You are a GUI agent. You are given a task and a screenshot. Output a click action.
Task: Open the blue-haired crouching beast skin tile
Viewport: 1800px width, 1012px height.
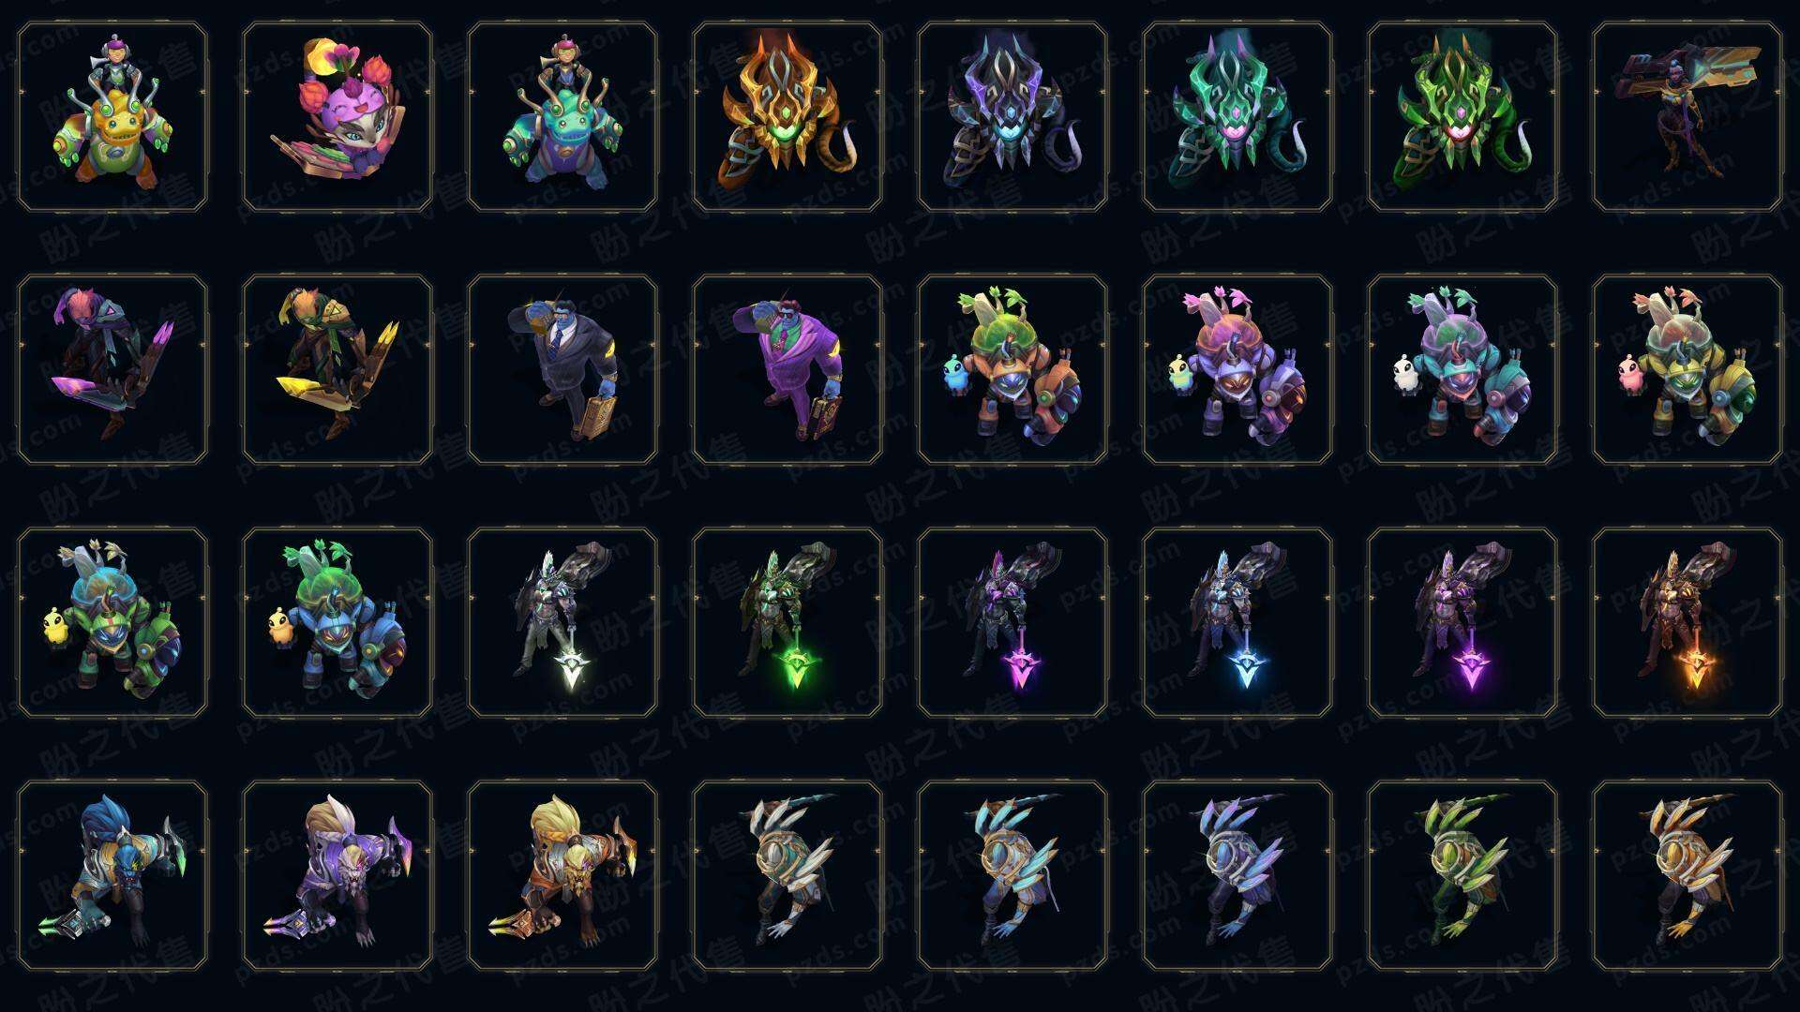[112, 875]
